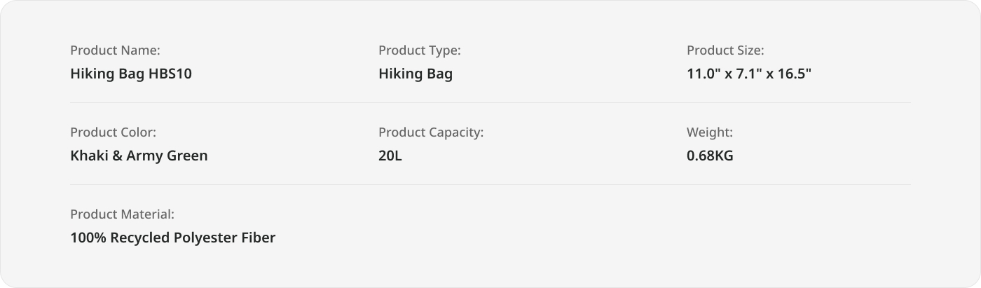Click the Product Size label
Screen dimensions: 981x288
(x=725, y=50)
